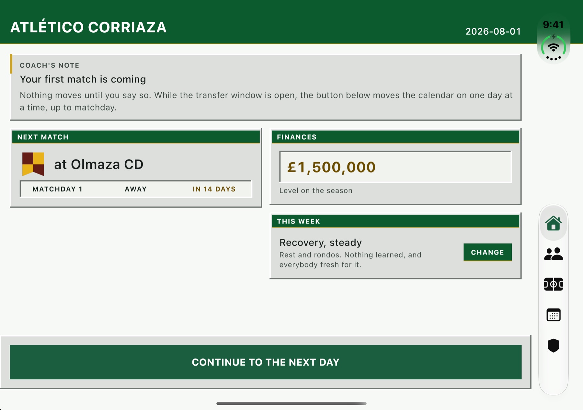
Task: Click the Change training button
Action: (x=487, y=252)
